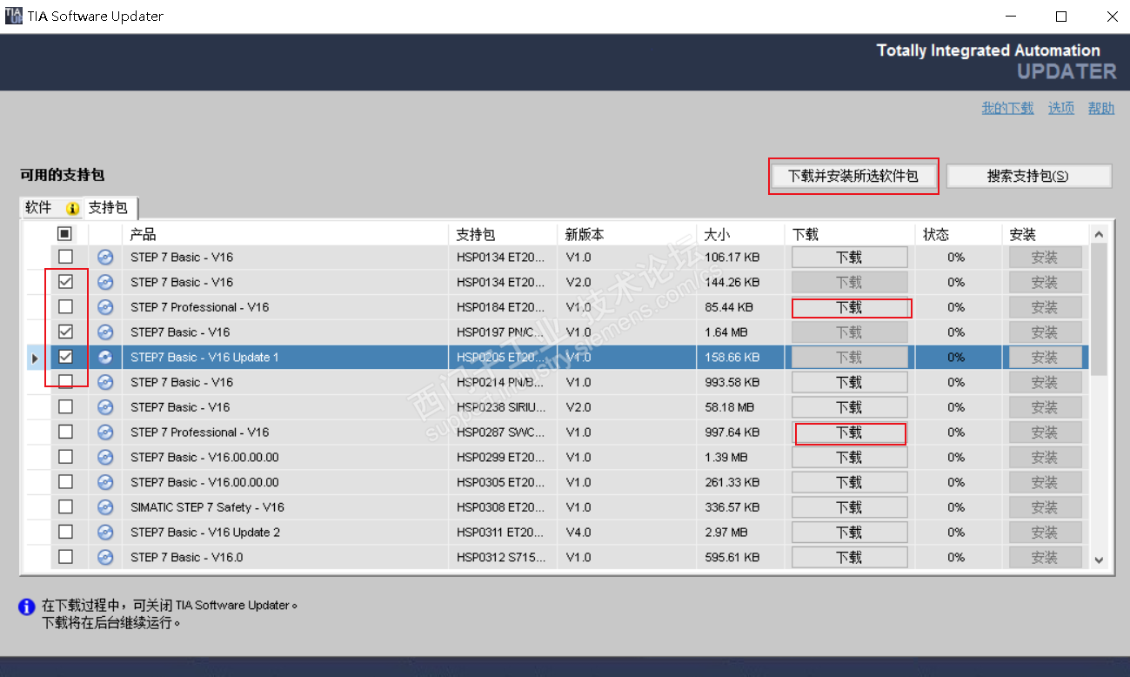Click 下载 for the HSP0184 row
The height and width of the screenshot is (677, 1130).
pyautogui.click(x=849, y=307)
